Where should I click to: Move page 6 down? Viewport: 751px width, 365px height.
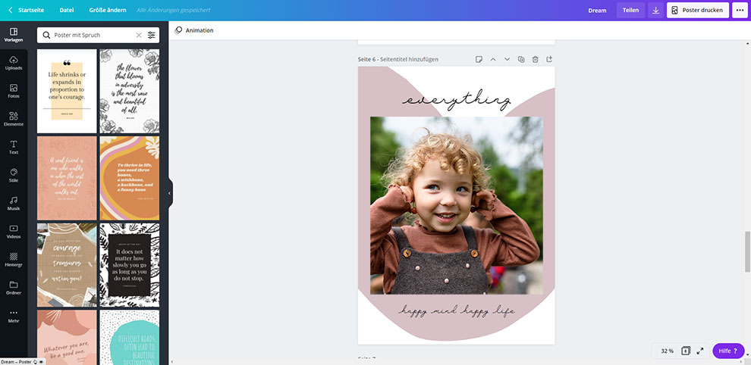[507, 59]
